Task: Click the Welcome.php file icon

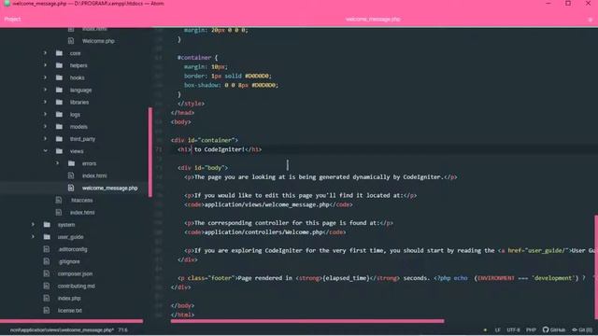Action: click(x=71, y=40)
